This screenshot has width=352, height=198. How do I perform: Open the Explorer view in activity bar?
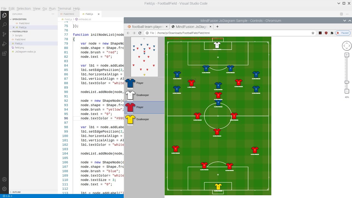4,15
